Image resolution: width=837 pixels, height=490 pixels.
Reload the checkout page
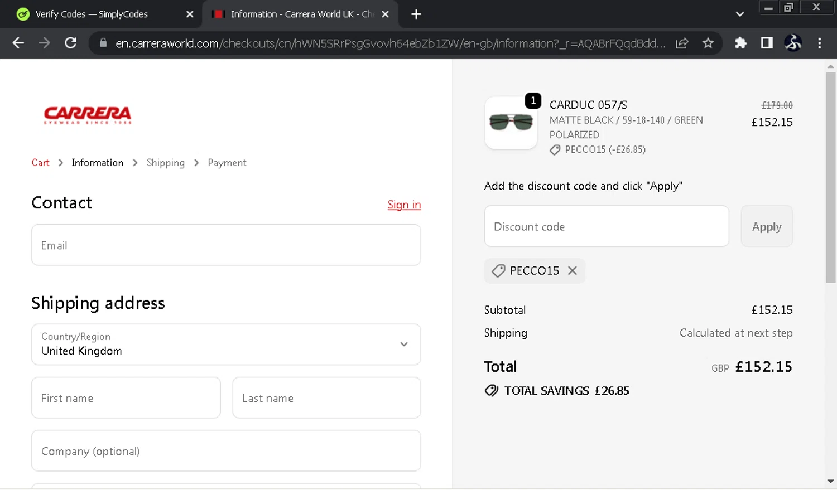coord(70,43)
